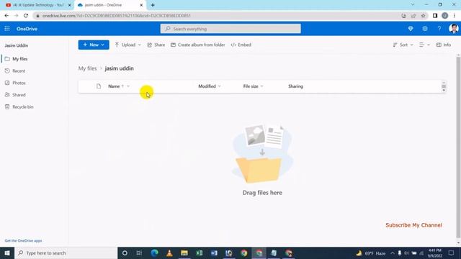The image size is (461, 259).
Task: Open the Sort dropdown
Action: (x=403, y=45)
